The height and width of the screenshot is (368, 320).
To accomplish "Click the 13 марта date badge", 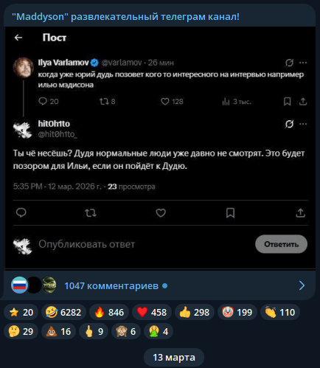I will (174, 357).
